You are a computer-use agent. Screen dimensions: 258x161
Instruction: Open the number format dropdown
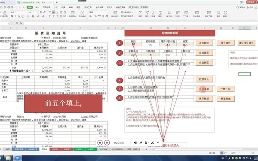tap(108, 12)
